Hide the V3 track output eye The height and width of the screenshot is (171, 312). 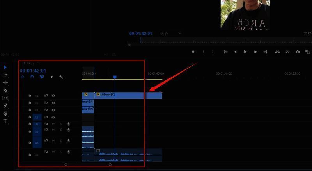[x=53, y=103]
